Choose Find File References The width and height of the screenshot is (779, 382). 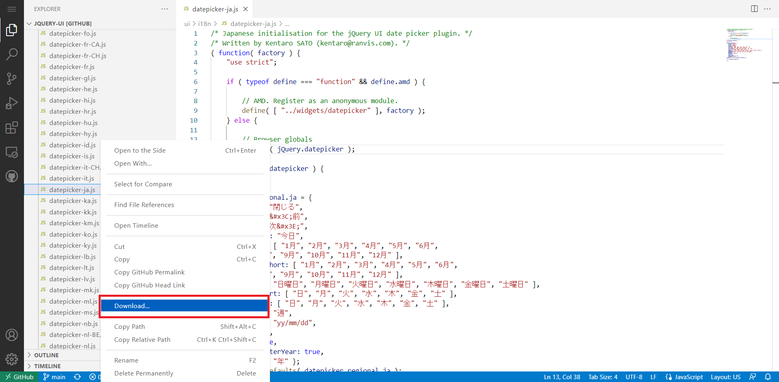185,205
